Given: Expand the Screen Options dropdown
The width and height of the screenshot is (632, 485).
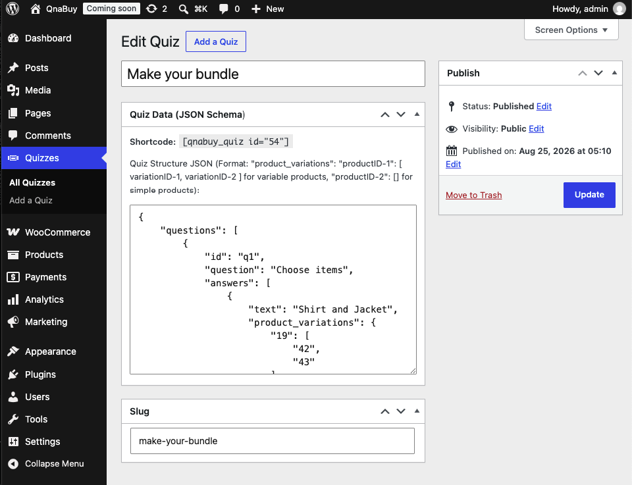Looking at the screenshot, I should (571, 30).
